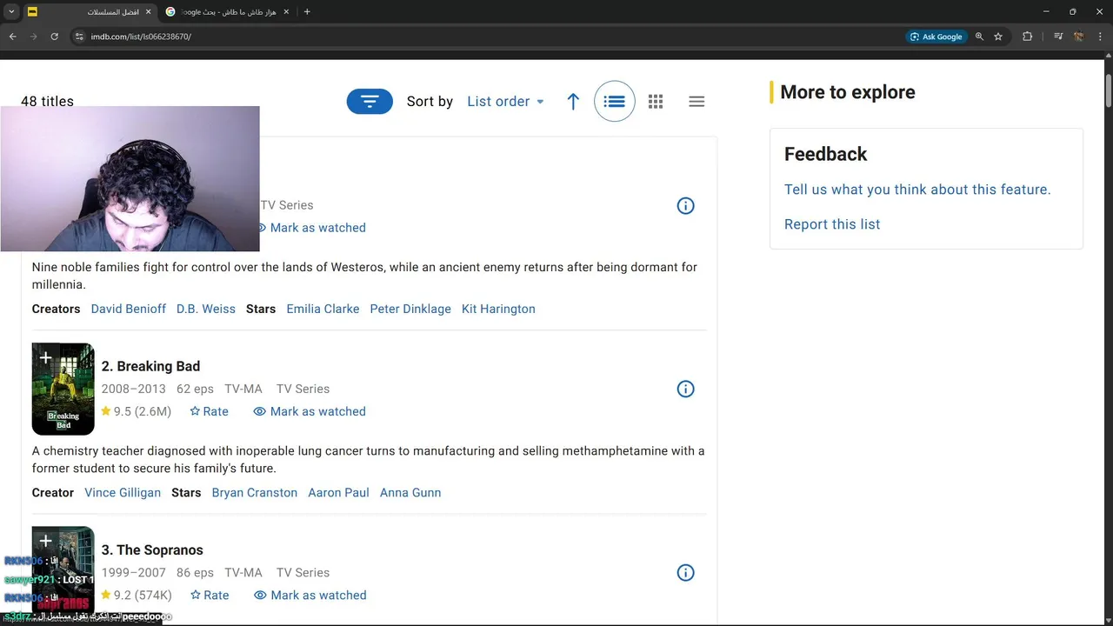
Task: Go back to the previous page
Action: (x=12, y=37)
